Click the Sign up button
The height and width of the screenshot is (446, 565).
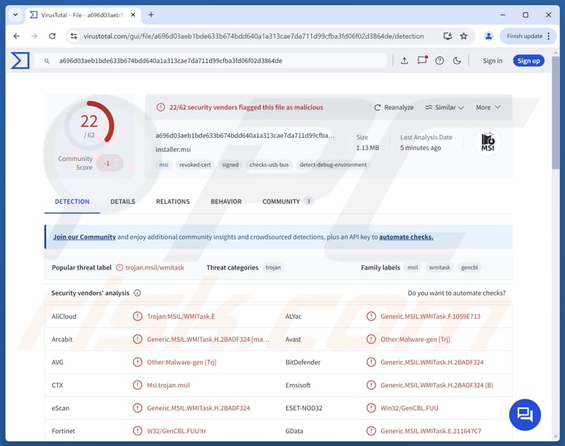pos(529,61)
